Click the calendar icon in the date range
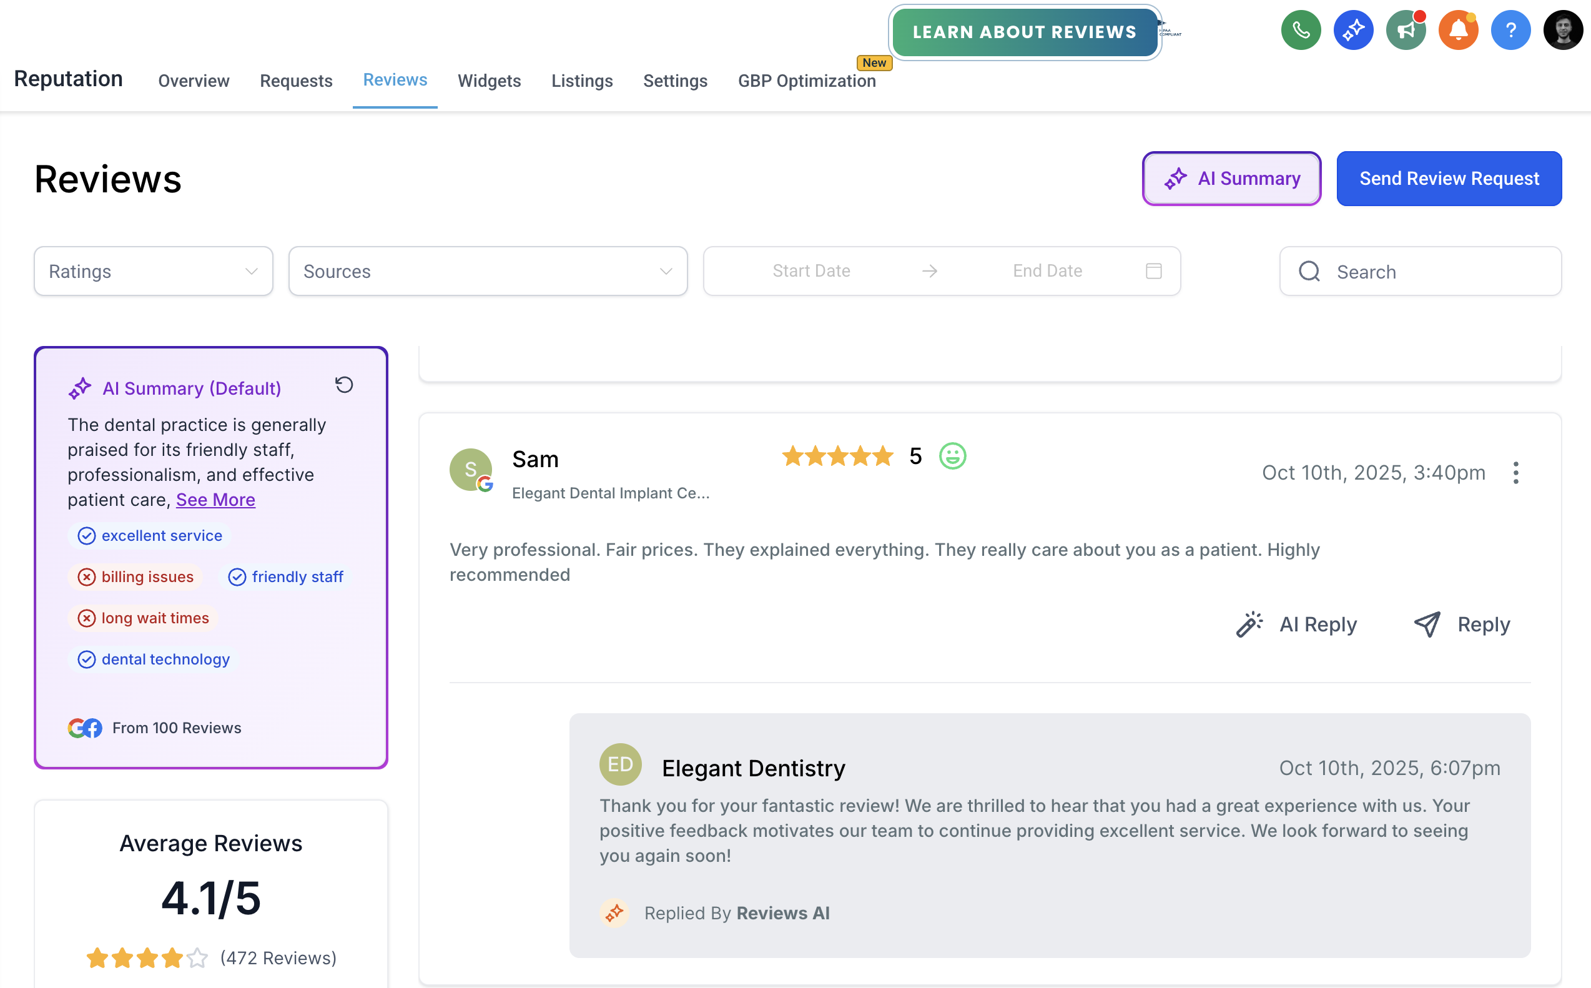1591x988 pixels. pyautogui.click(x=1153, y=270)
